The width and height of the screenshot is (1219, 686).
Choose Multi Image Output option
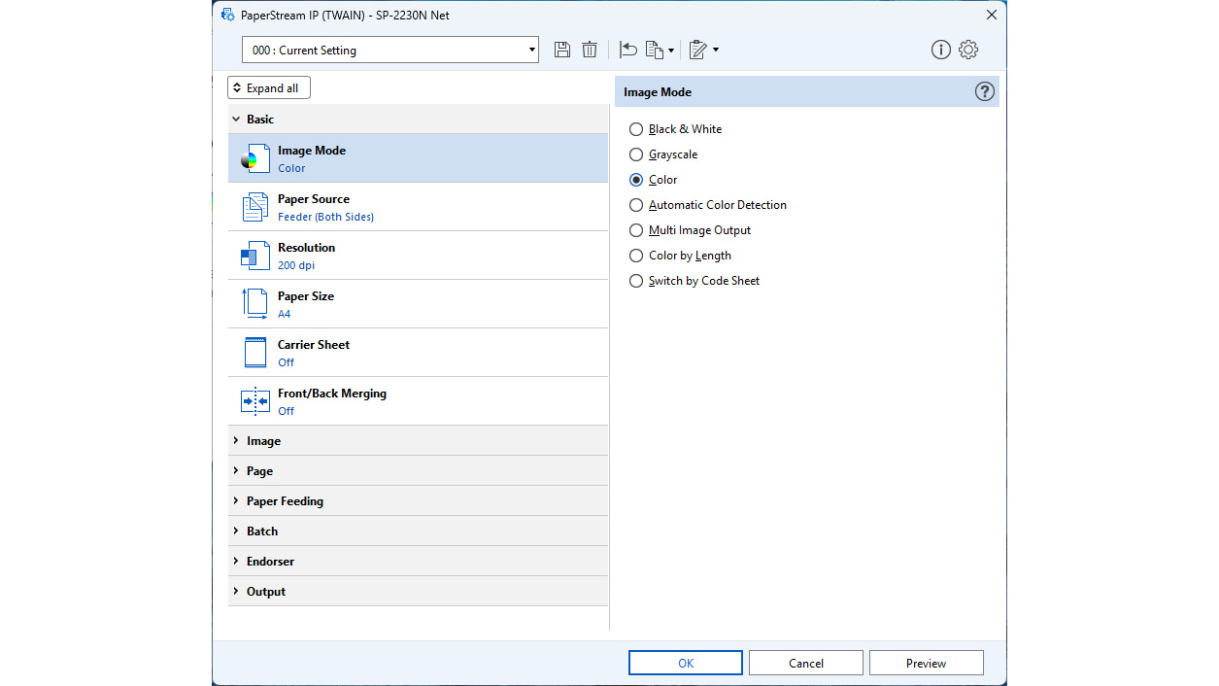pyautogui.click(x=636, y=230)
